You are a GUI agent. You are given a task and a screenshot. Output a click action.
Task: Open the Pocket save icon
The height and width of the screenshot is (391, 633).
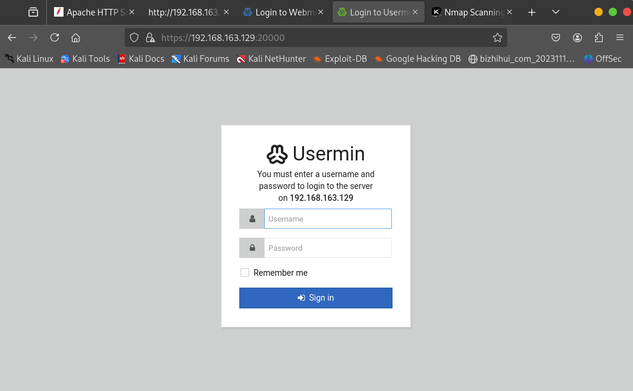(x=556, y=37)
